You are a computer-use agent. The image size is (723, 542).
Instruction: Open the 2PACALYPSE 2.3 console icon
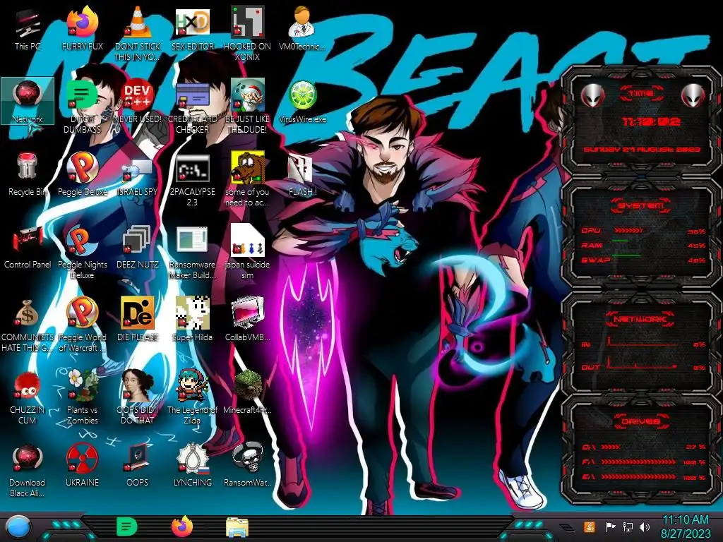193,178
